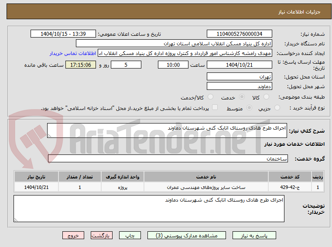
Task: Click the ساعت 10:00 field
Action: [x=173, y=65]
